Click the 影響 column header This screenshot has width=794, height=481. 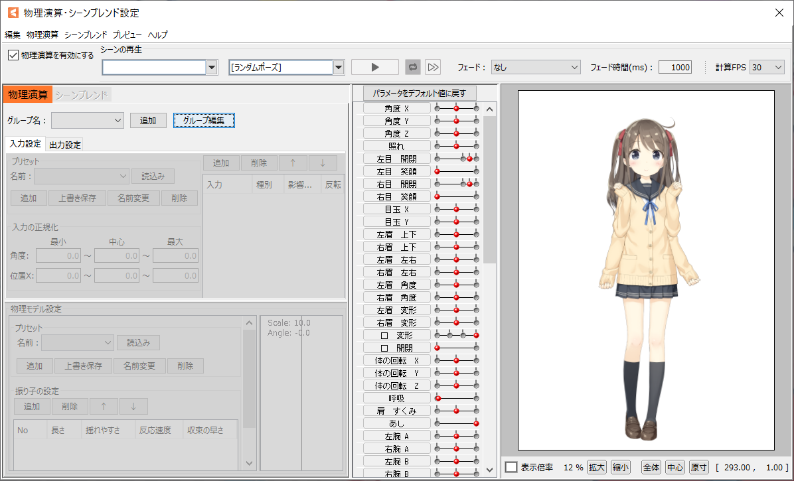coord(303,184)
